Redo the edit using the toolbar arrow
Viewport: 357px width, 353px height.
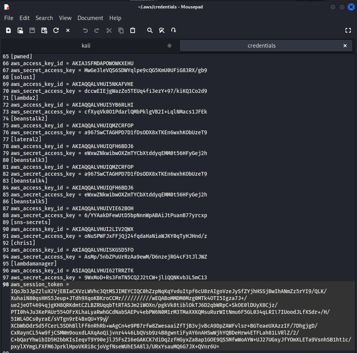click(97, 30)
